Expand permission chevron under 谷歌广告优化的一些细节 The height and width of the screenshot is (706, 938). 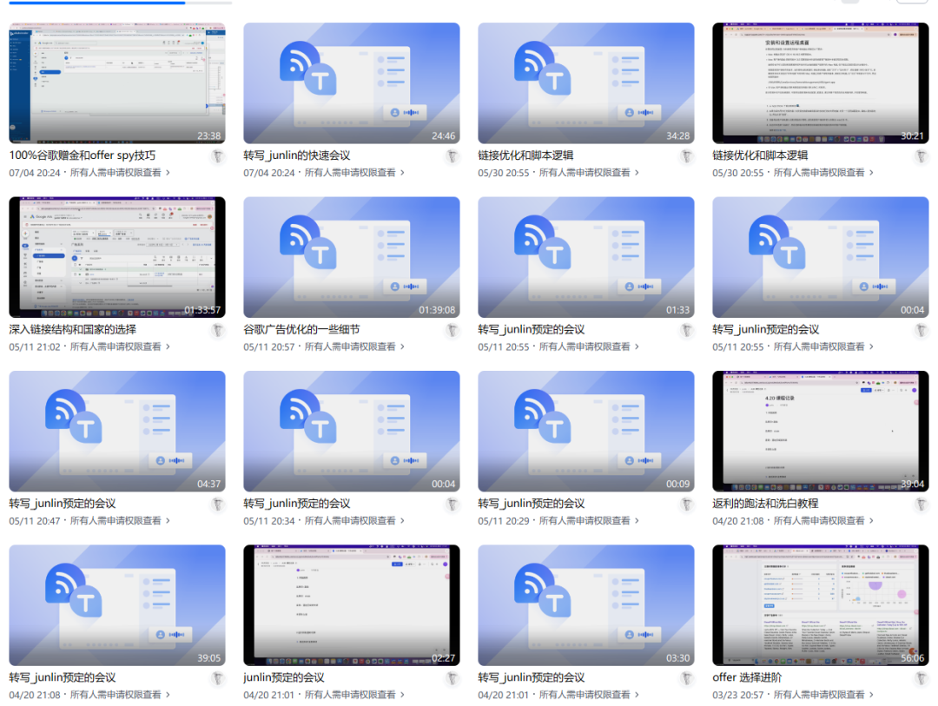click(x=403, y=346)
